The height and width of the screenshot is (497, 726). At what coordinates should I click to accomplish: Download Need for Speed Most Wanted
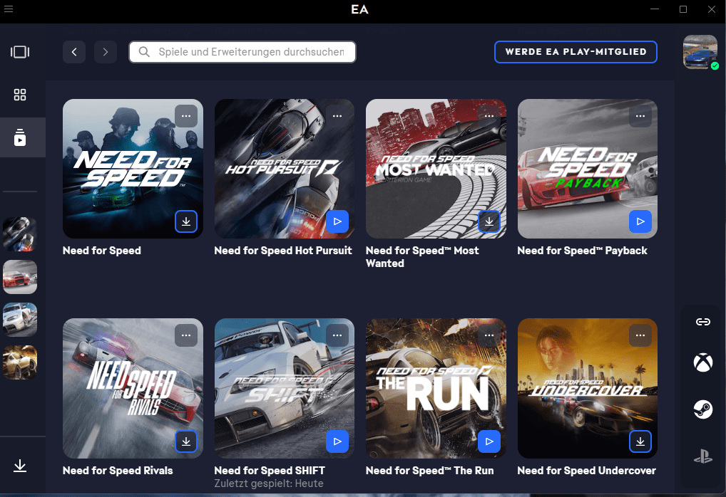tap(489, 221)
